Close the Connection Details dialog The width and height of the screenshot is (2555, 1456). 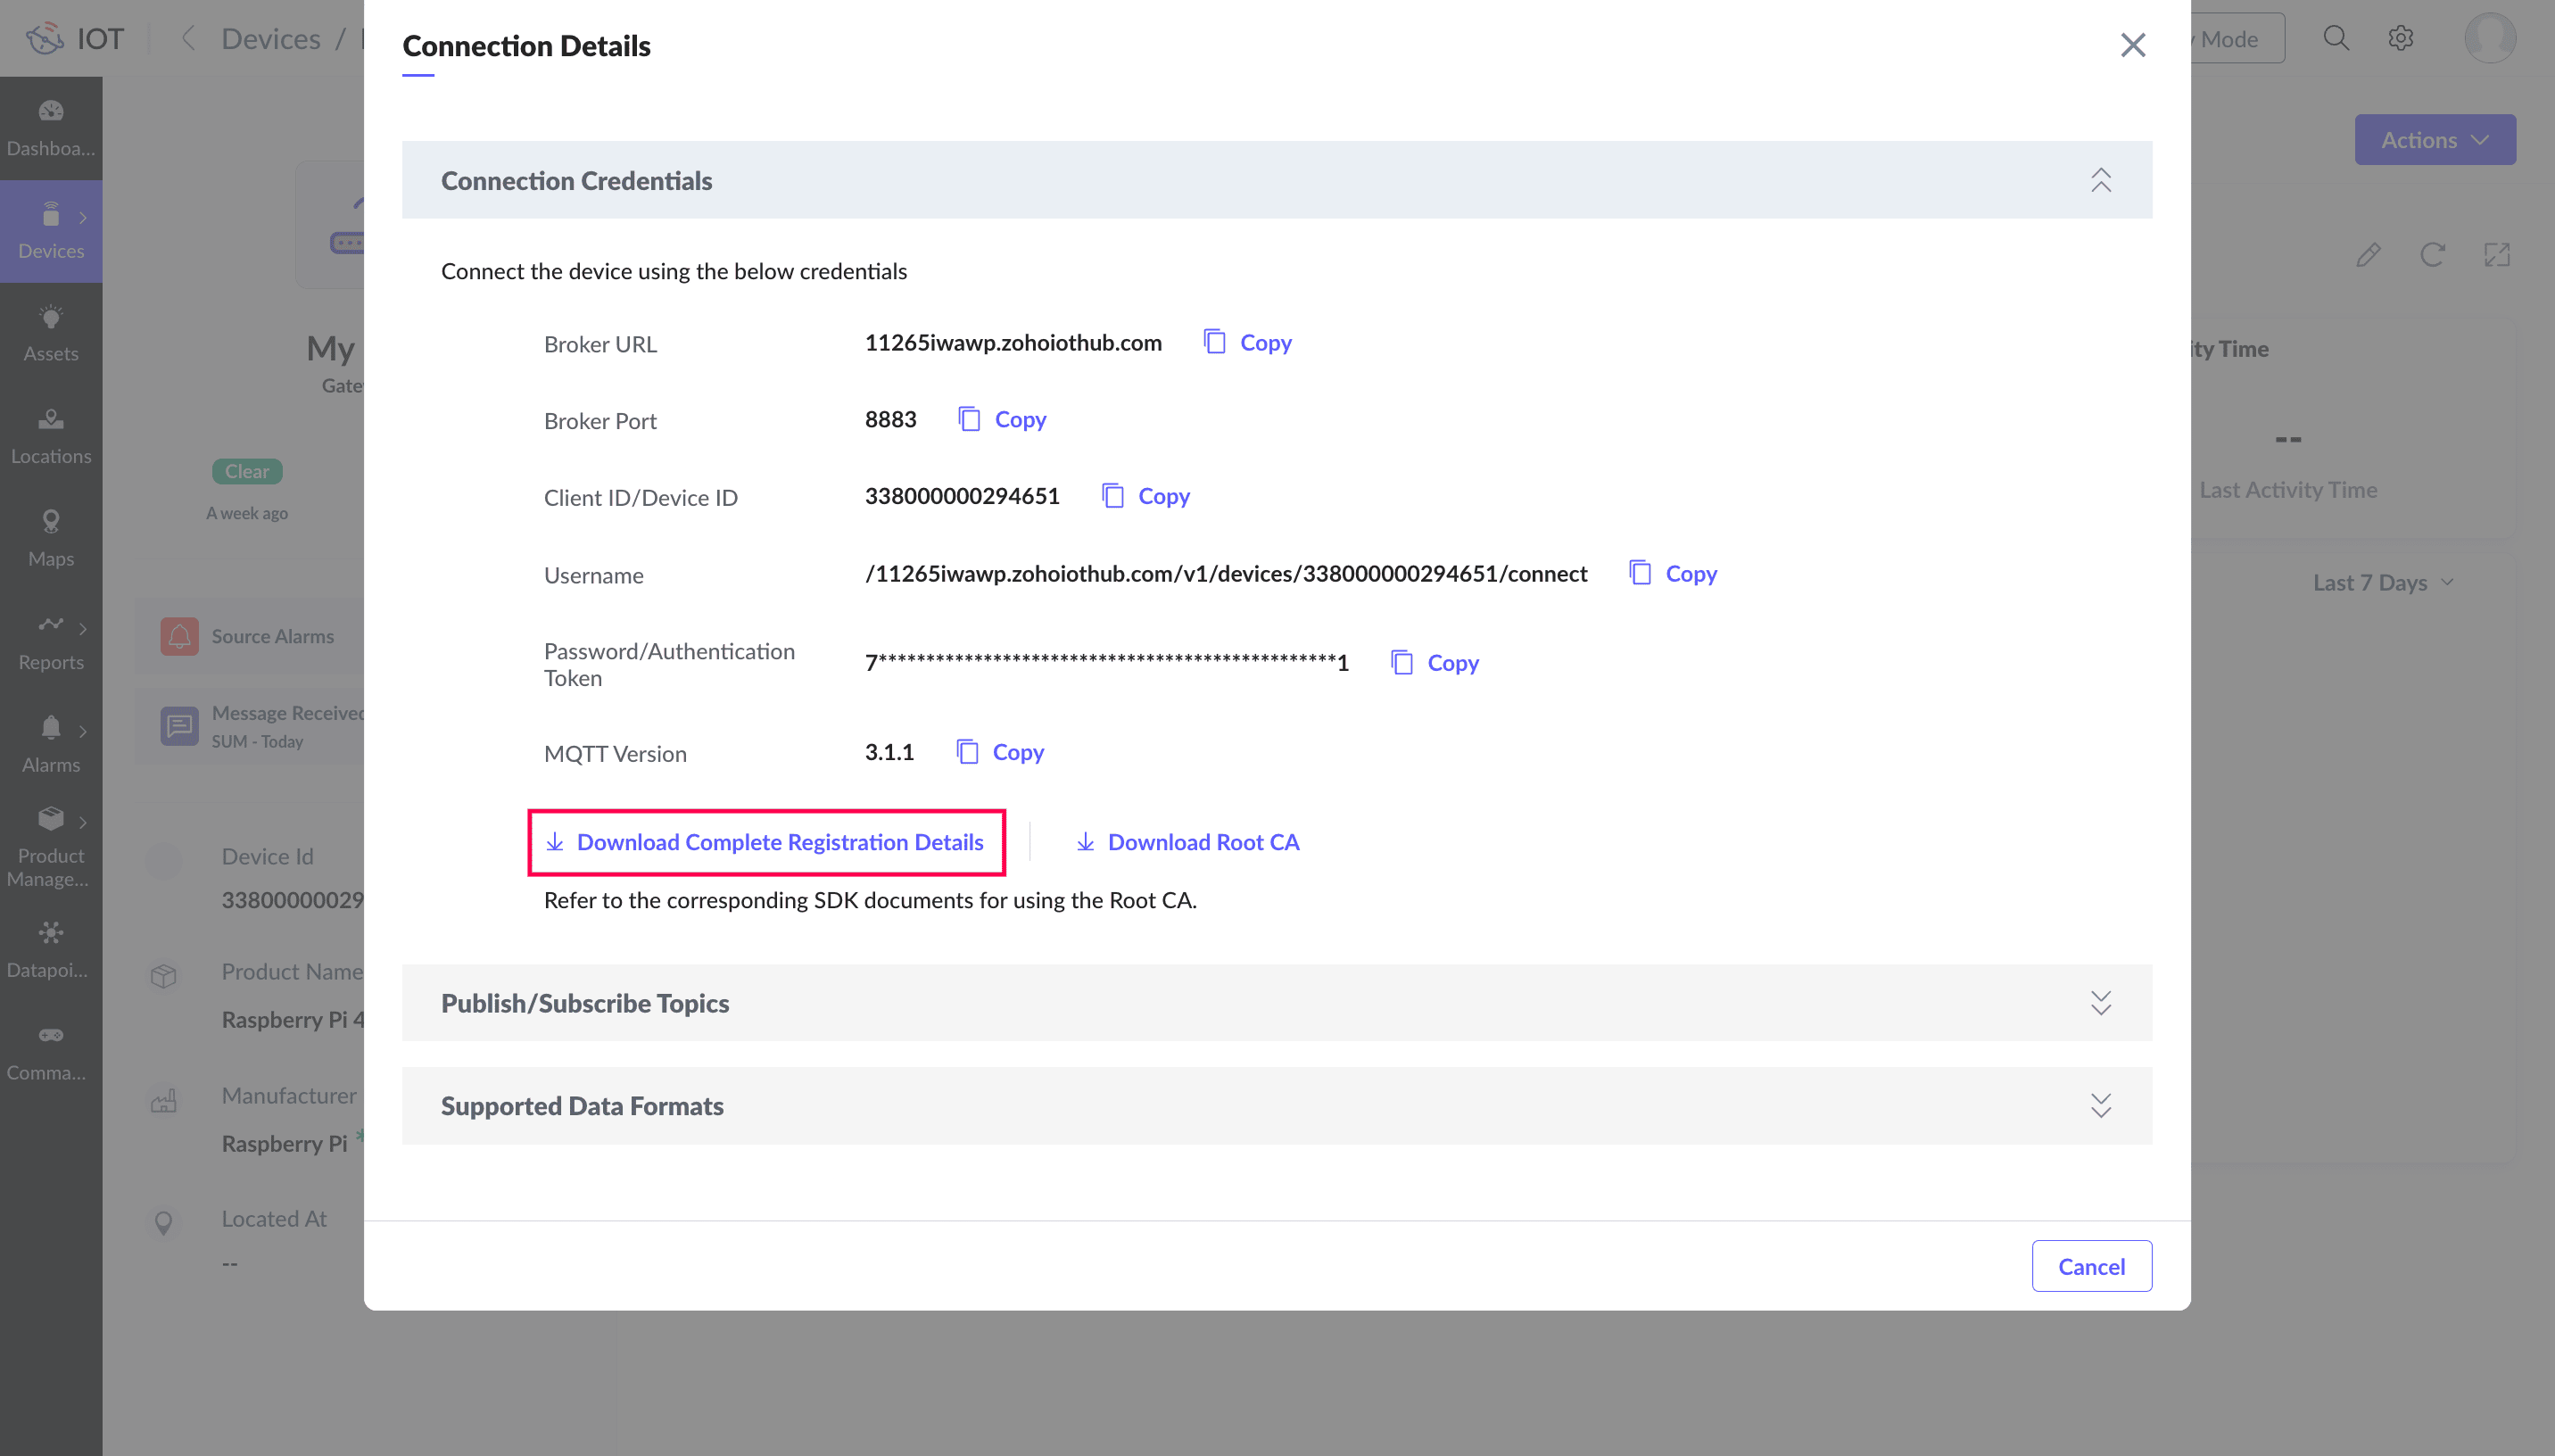point(2132,45)
